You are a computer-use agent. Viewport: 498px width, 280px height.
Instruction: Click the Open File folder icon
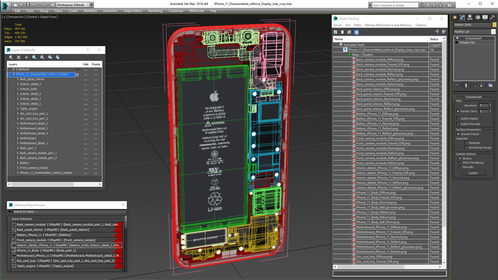[x=22, y=5]
